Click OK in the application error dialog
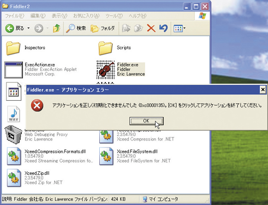 [146, 121]
